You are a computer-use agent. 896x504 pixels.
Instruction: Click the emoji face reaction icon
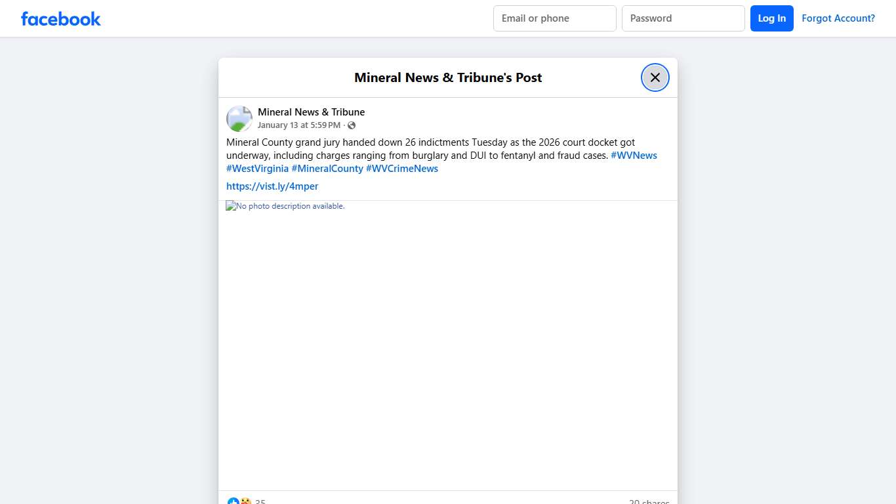pos(245,501)
